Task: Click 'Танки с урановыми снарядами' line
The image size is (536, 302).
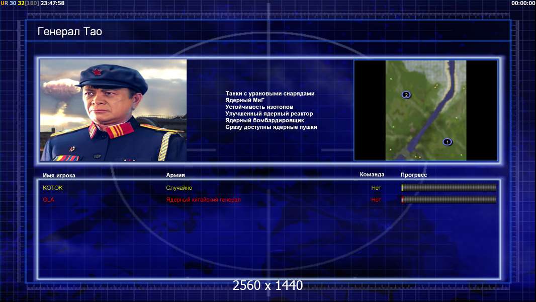Action: 270,94
